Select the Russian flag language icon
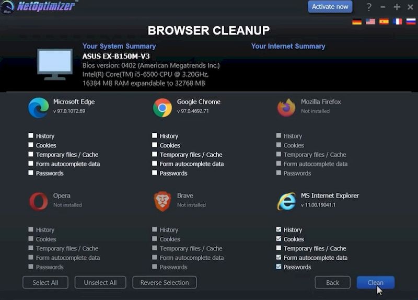This screenshot has width=418, height=300. [x=410, y=21]
